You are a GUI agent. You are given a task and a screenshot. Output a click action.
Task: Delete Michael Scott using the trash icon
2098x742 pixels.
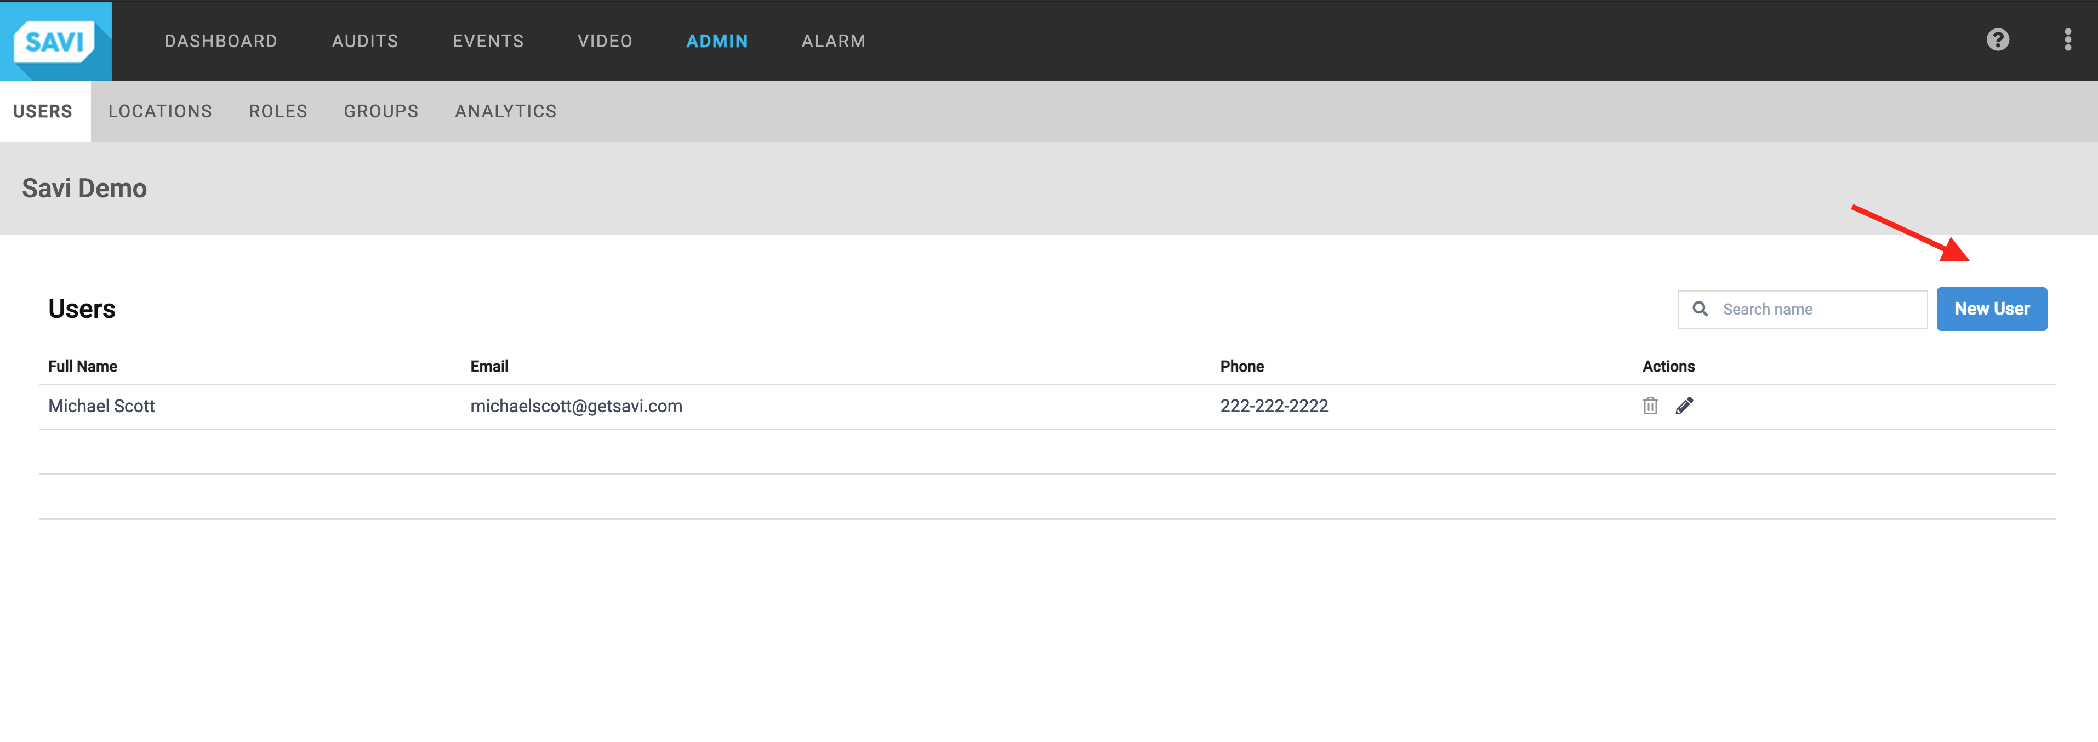pyautogui.click(x=1650, y=406)
